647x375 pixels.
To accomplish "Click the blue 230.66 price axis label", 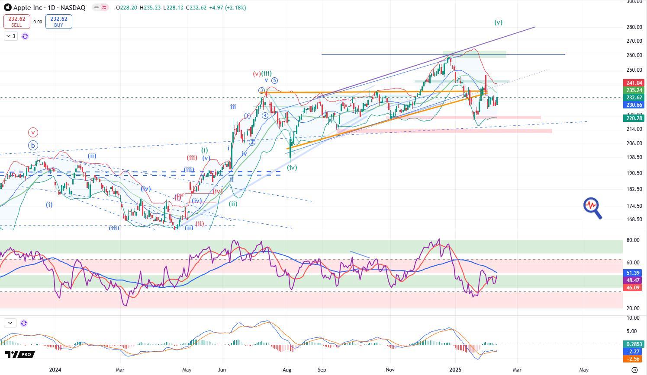I will (634, 105).
